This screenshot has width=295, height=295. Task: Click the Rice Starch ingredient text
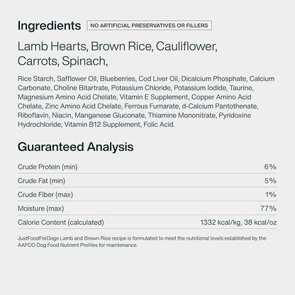pyautogui.click(x=35, y=79)
